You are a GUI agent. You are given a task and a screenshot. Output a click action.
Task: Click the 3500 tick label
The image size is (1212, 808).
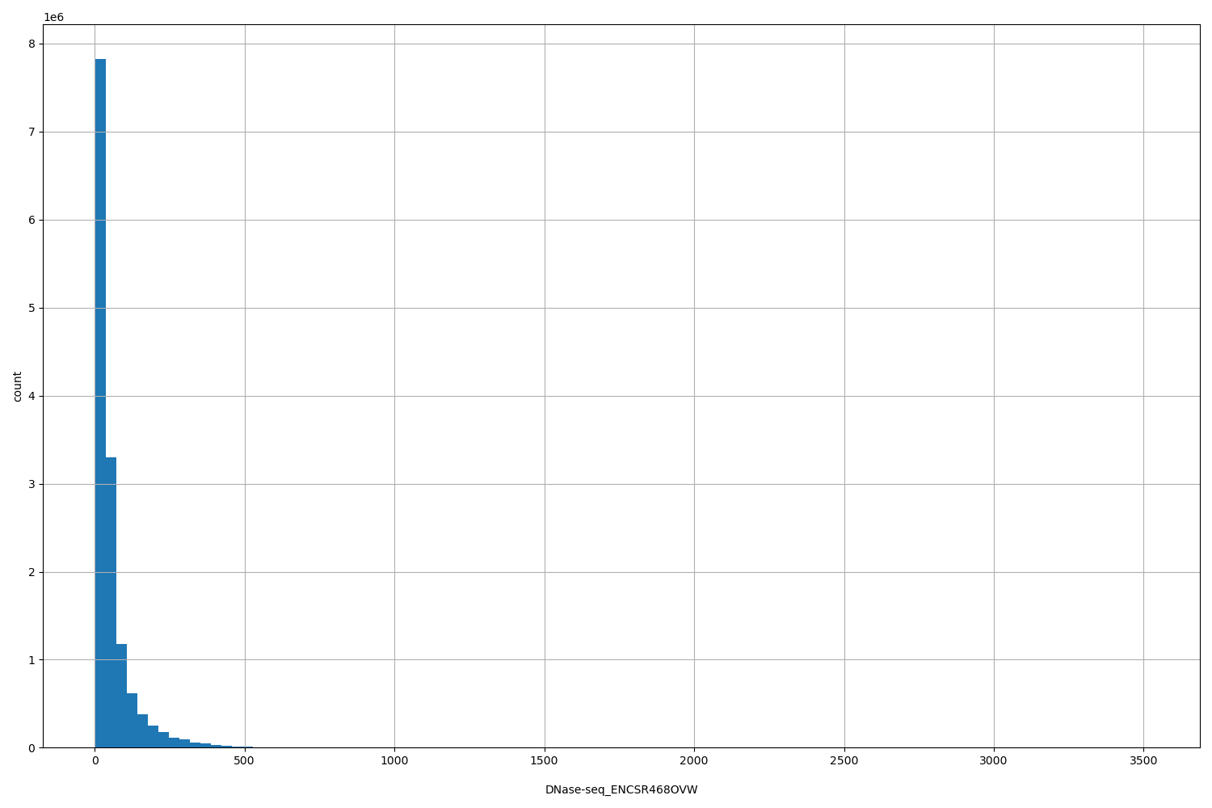1144,760
